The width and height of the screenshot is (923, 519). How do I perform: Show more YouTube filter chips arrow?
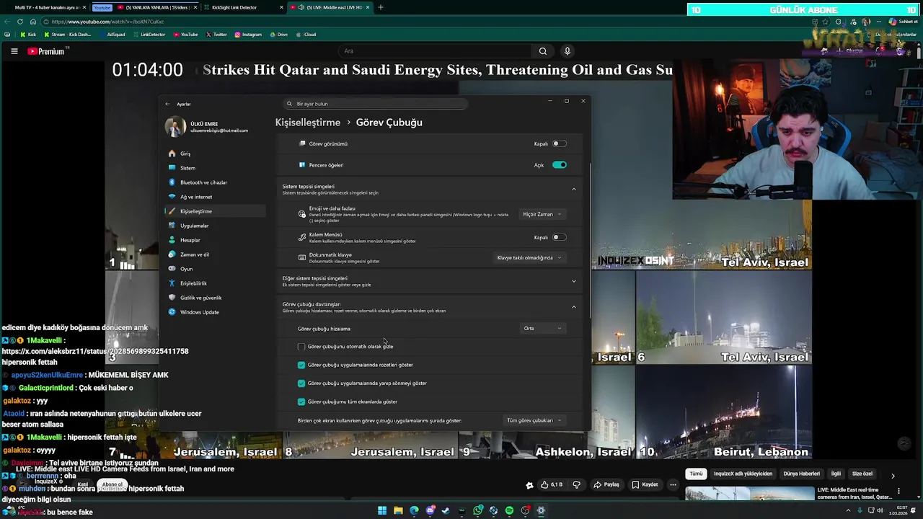coord(893,476)
